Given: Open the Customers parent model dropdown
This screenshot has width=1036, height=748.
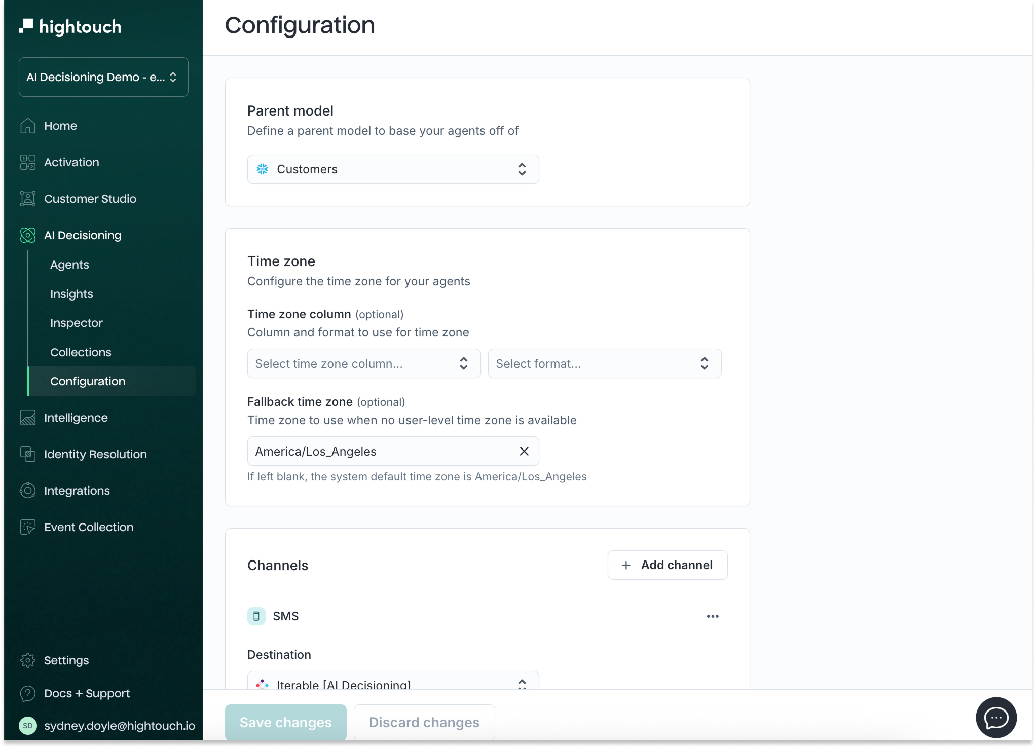Looking at the screenshot, I should point(393,169).
